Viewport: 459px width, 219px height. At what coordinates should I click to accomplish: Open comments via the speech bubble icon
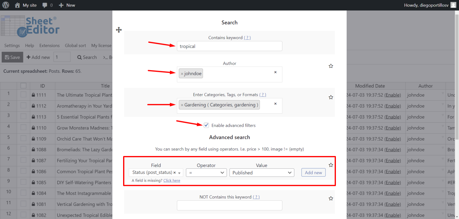tap(45, 5)
